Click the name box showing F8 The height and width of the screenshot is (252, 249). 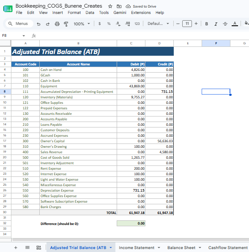click(11, 35)
